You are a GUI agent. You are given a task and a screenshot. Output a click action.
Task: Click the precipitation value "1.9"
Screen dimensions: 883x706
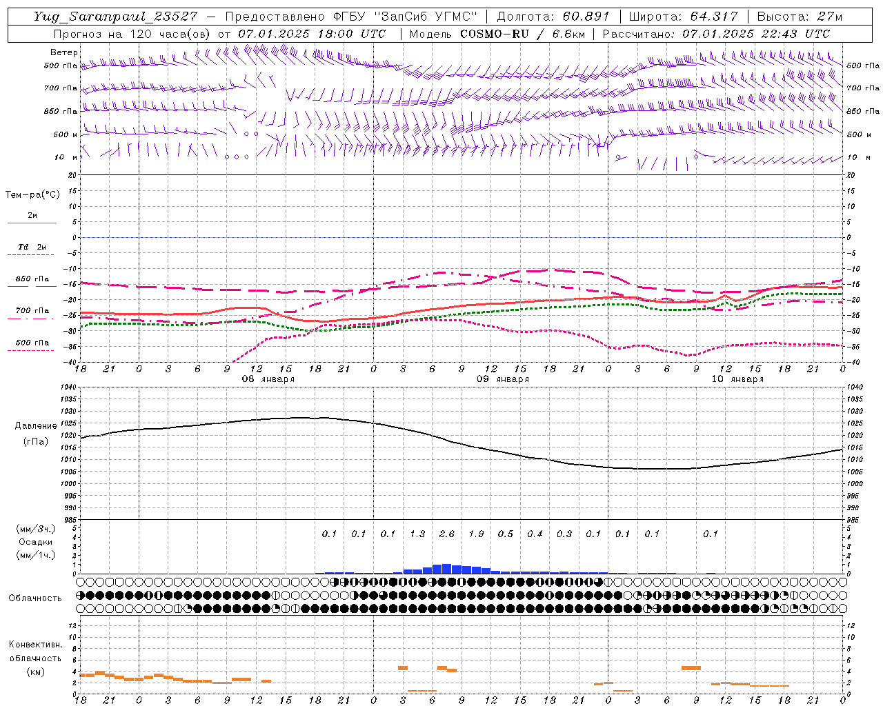(476, 534)
